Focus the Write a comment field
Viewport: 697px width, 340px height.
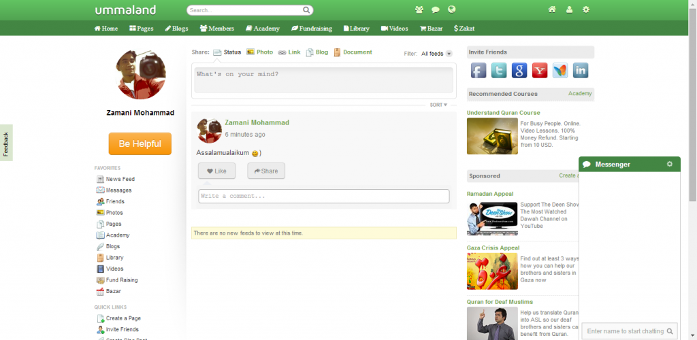tap(323, 197)
